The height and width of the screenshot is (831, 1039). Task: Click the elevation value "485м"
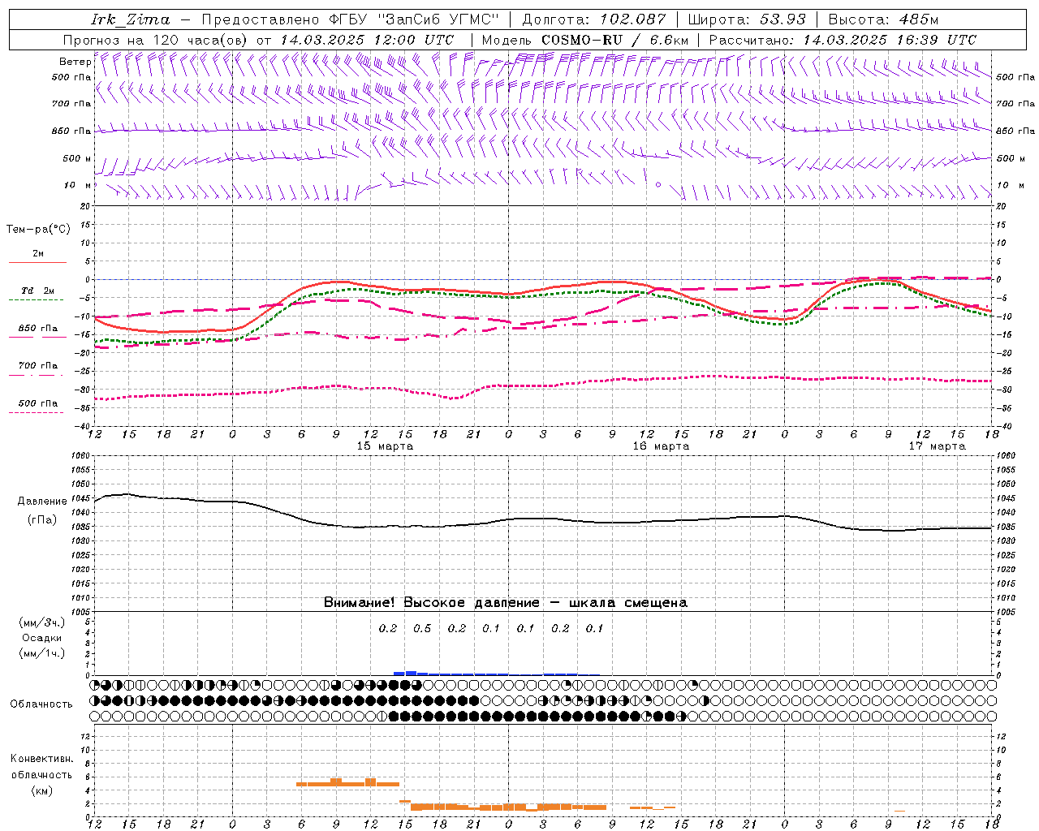click(x=918, y=19)
